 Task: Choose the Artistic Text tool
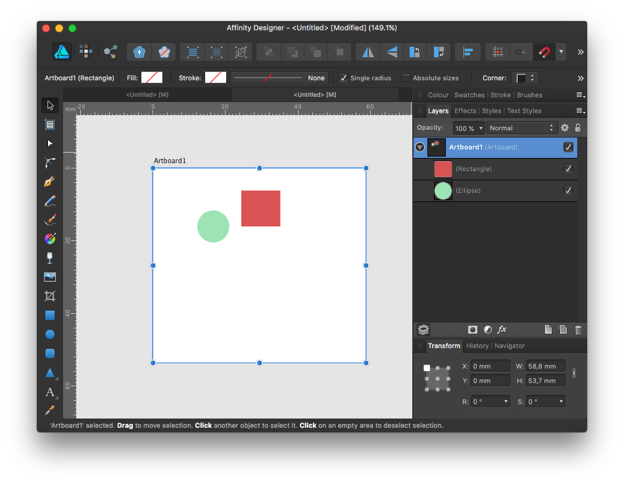click(50, 392)
